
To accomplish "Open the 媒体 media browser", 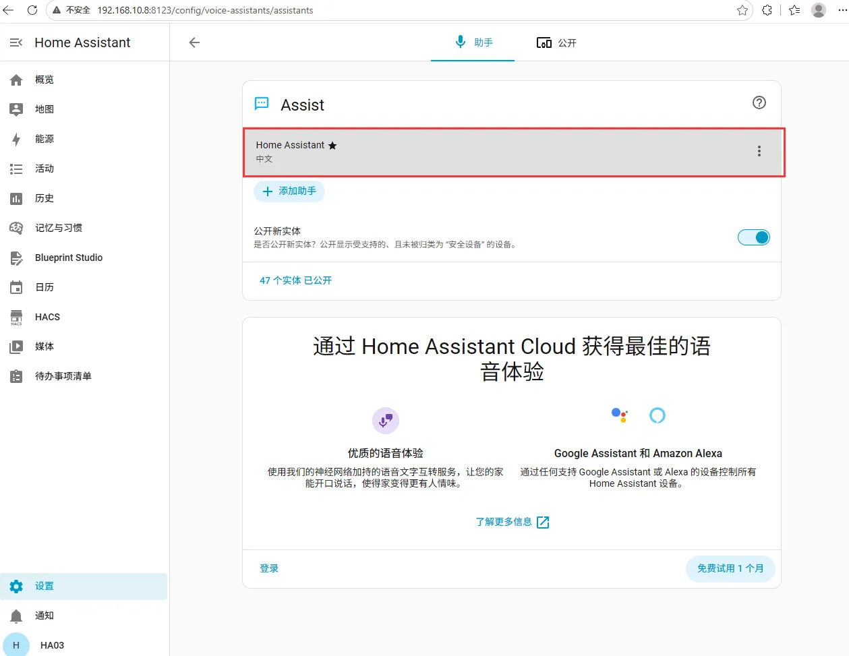I will 84,347.
